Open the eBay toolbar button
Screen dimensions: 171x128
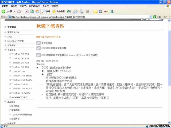106,11
